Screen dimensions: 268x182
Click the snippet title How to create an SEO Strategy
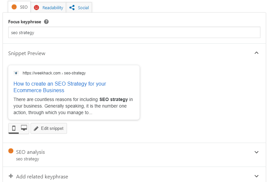tap(60, 87)
